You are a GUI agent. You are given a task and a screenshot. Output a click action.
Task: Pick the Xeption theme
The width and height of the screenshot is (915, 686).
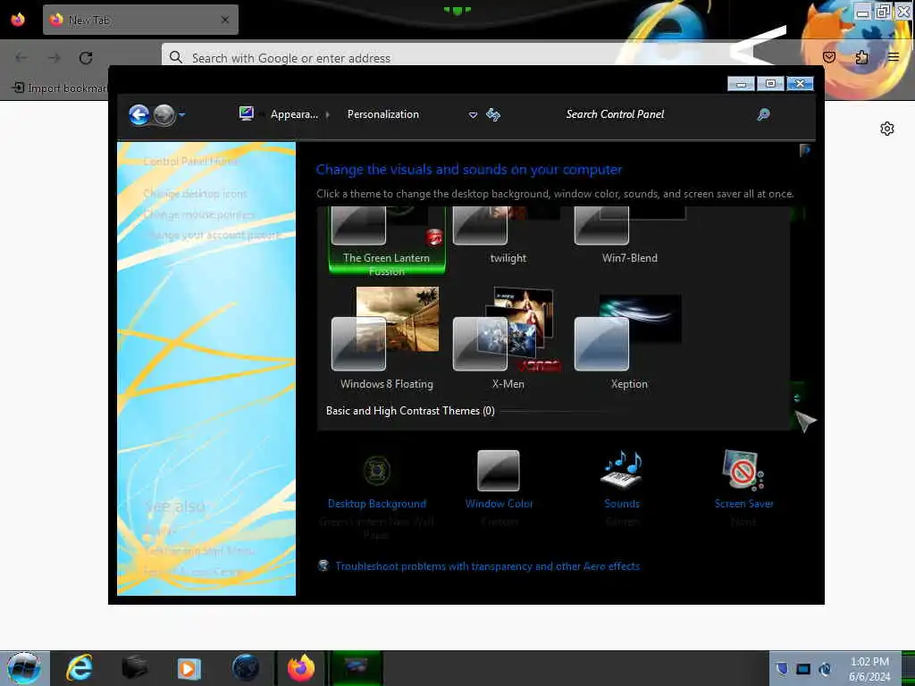(x=630, y=339)
